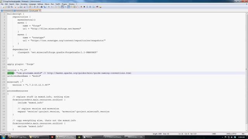Open the View menu
This screenshot has height=139, width=248.
point(17,4)
